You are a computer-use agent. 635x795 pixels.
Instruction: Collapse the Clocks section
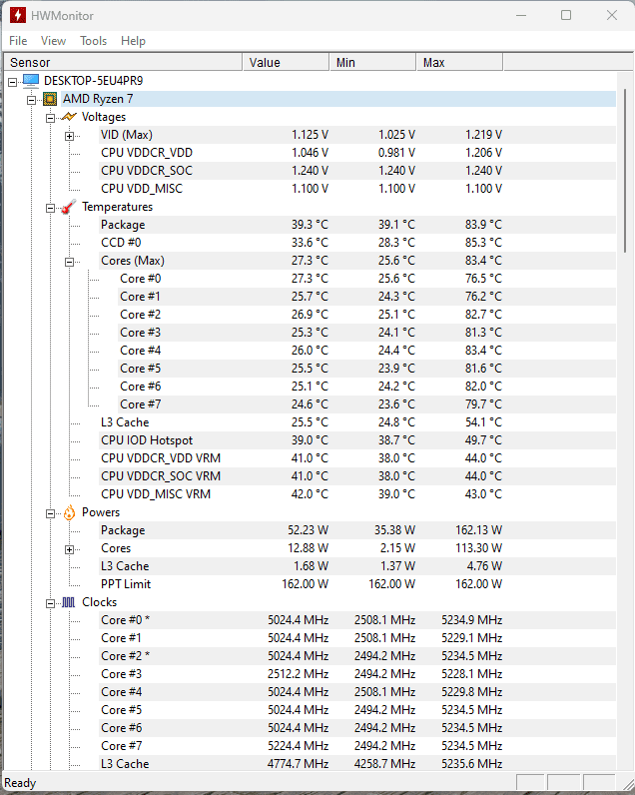click(x=50, y=603)
